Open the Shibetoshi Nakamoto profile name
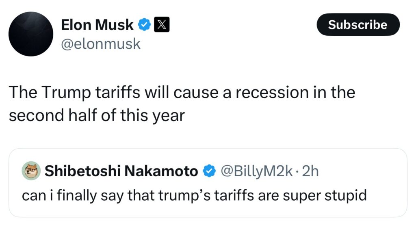416x236 pixels. click(121, 172)
